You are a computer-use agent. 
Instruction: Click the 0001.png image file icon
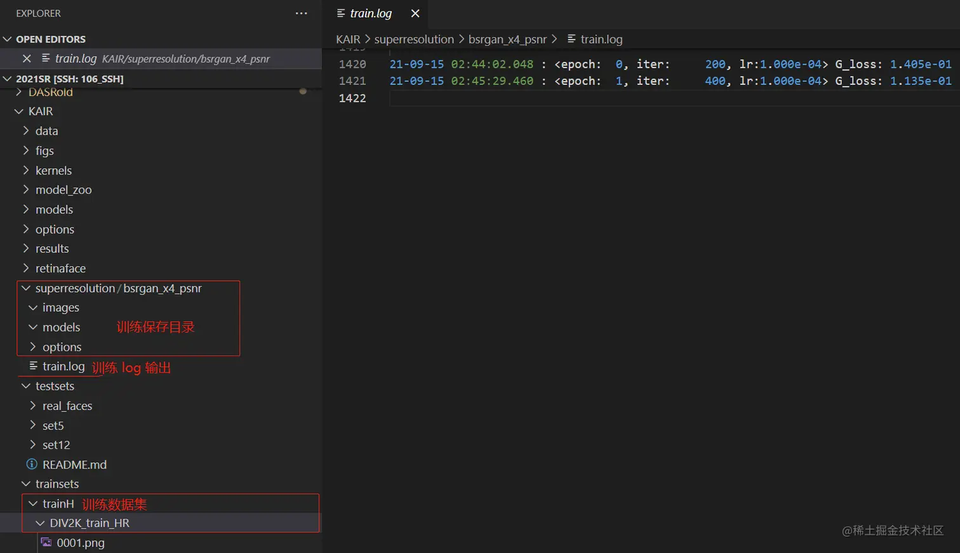(x=46, y=542)
